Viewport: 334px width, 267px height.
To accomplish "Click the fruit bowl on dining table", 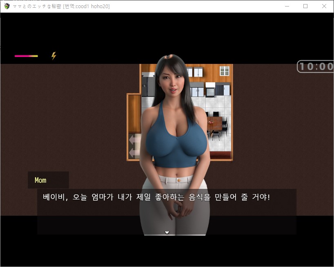I will coord(211,122).
